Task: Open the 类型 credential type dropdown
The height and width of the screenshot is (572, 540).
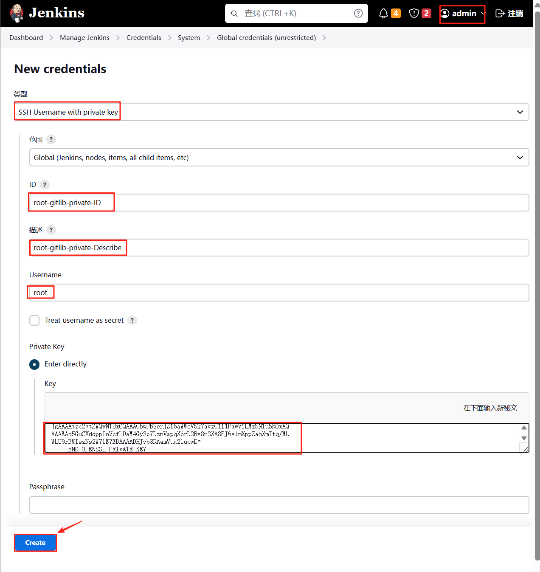Action: (272, 112)
